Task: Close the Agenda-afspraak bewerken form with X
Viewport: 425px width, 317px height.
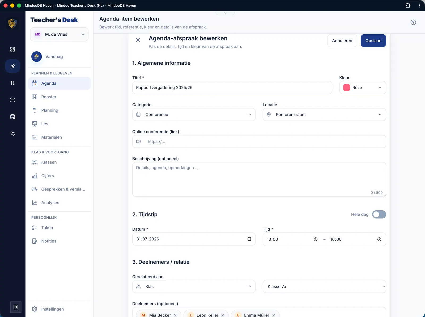Action: [x=138, y=40]
